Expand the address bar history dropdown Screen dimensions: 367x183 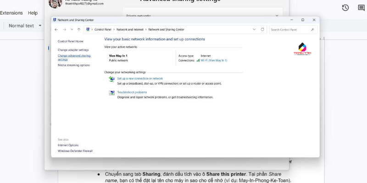(254, 29)
